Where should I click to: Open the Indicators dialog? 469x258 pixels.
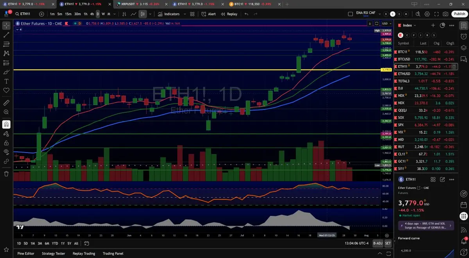coord(169,14)
